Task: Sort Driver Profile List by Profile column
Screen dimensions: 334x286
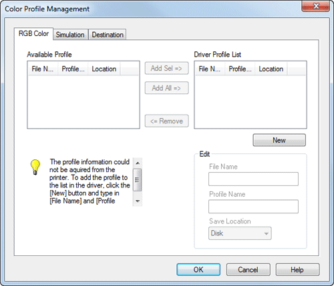Action: (240, 69)
